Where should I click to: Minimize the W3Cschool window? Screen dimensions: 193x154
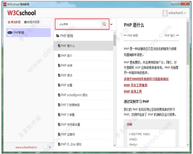point(174,4)
